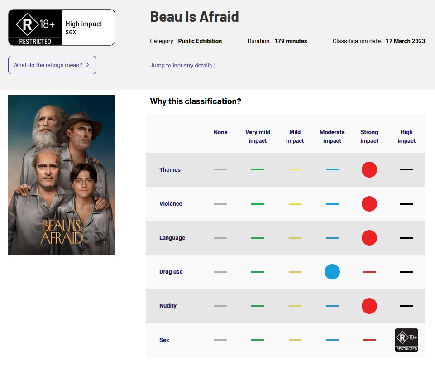Click the red Strong impact indicator for Violence
The image size is (435, 371).
[x=369, y=203]
